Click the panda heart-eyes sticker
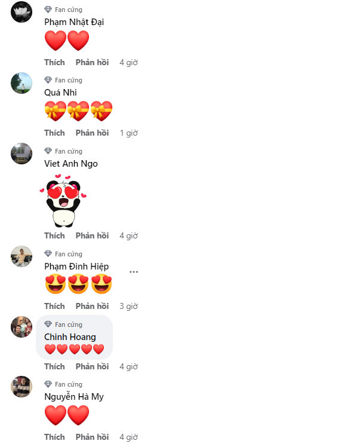 [63, 200]
